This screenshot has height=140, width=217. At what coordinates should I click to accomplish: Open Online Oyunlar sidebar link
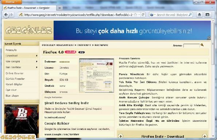click(15, 73)
